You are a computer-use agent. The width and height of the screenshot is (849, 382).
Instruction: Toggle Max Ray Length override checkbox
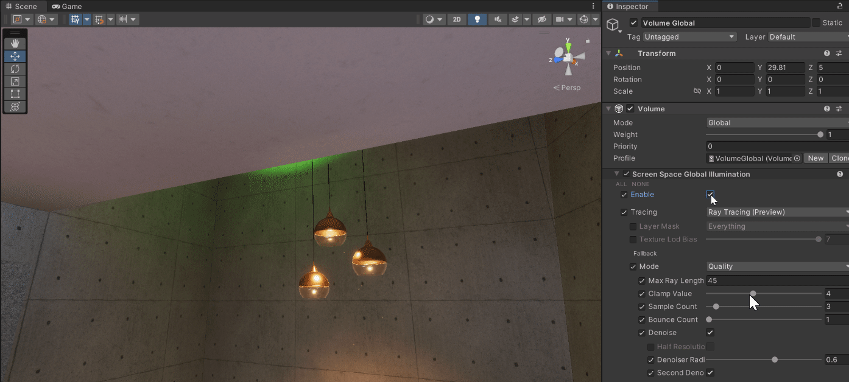pyautogui.click(x=642, y=281)
